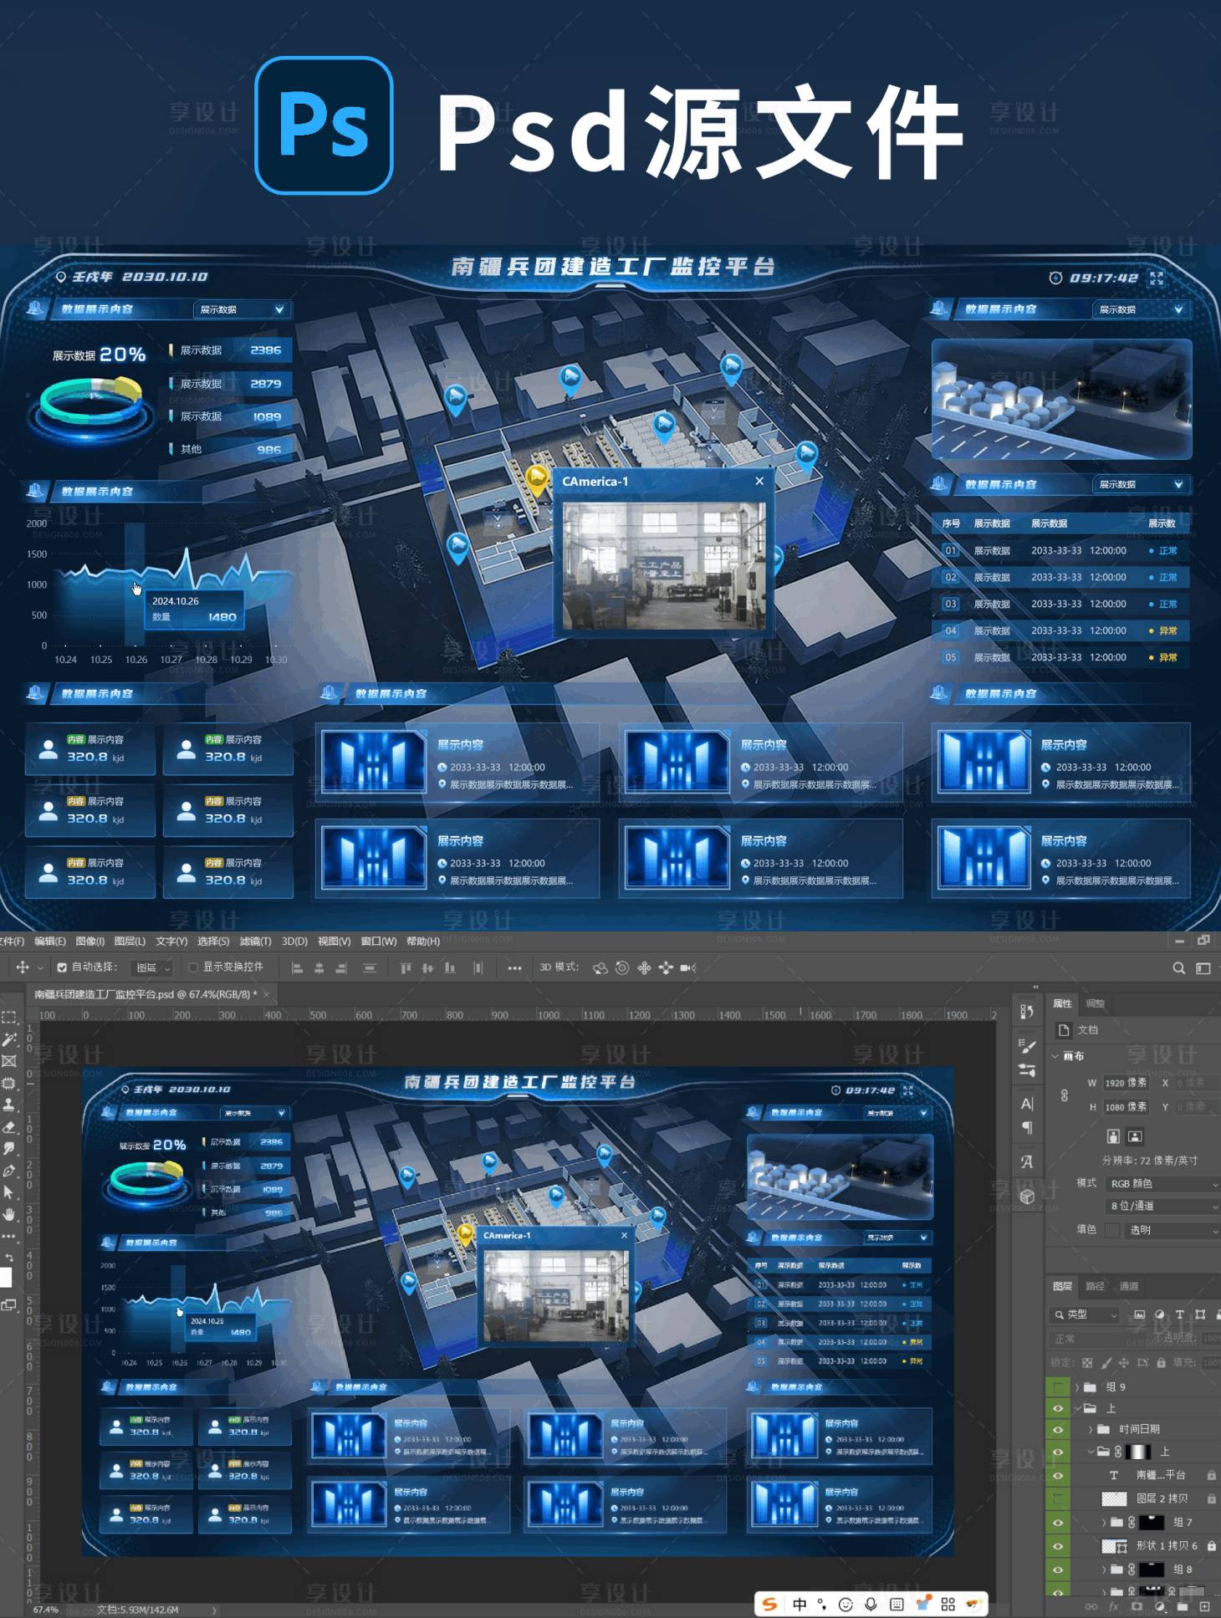Image resolution: width=1221 pixels, height=1618 pixels.
Task: Select the 形状 1 拷贝 6 layer
Action: pyautogui.click(x=1166, y=1545)
